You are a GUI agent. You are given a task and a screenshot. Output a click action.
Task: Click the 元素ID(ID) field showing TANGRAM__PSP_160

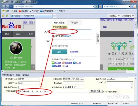pos(73,79)
